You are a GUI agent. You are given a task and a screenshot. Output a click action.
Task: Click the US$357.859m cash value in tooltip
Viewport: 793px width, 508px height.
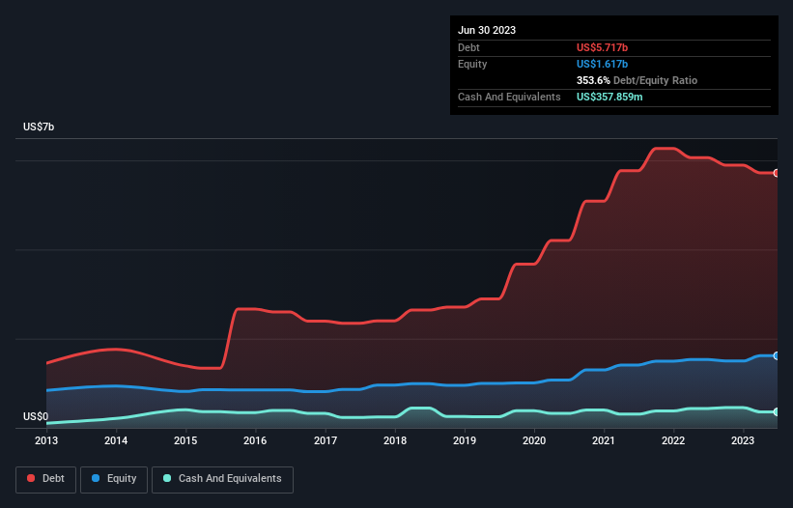tap(609, 97)
